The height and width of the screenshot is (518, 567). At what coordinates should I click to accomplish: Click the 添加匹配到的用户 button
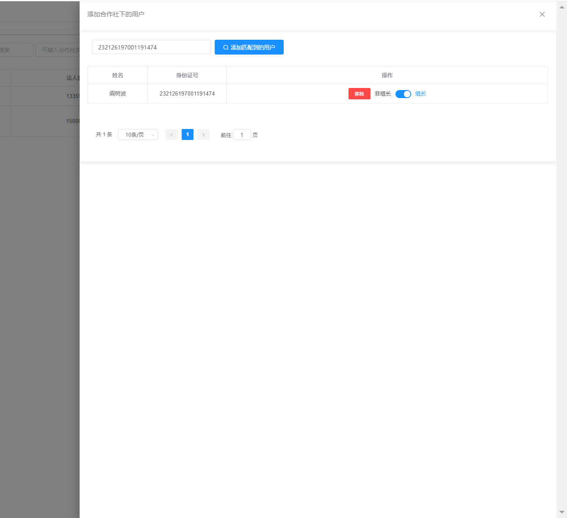249,47
